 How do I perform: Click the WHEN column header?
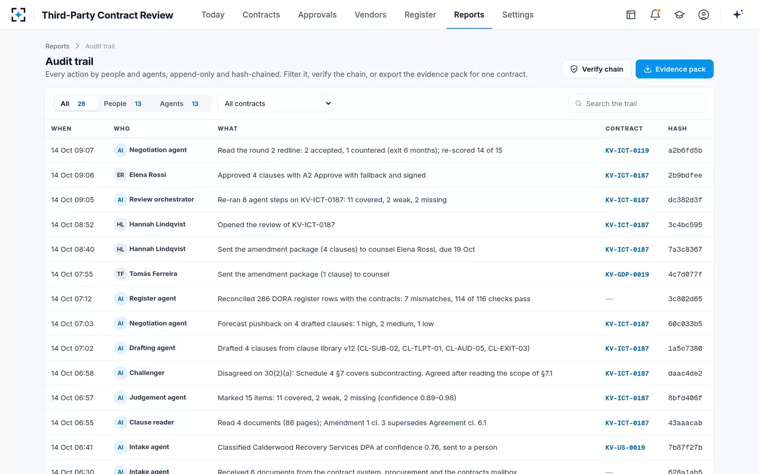coord(61,129)
